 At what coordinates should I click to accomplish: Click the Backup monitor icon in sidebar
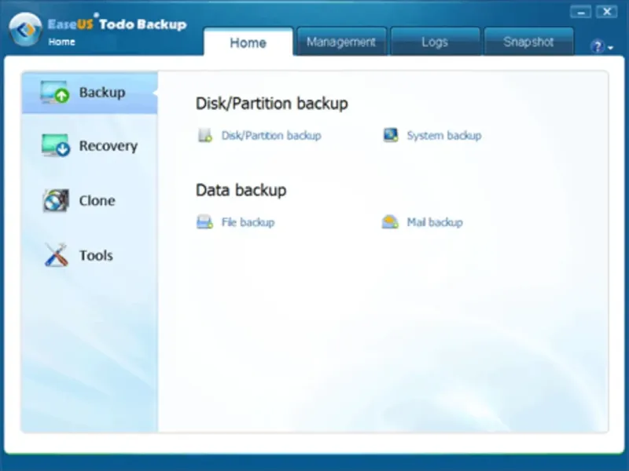pyautogui.click(x=55, y=92)
